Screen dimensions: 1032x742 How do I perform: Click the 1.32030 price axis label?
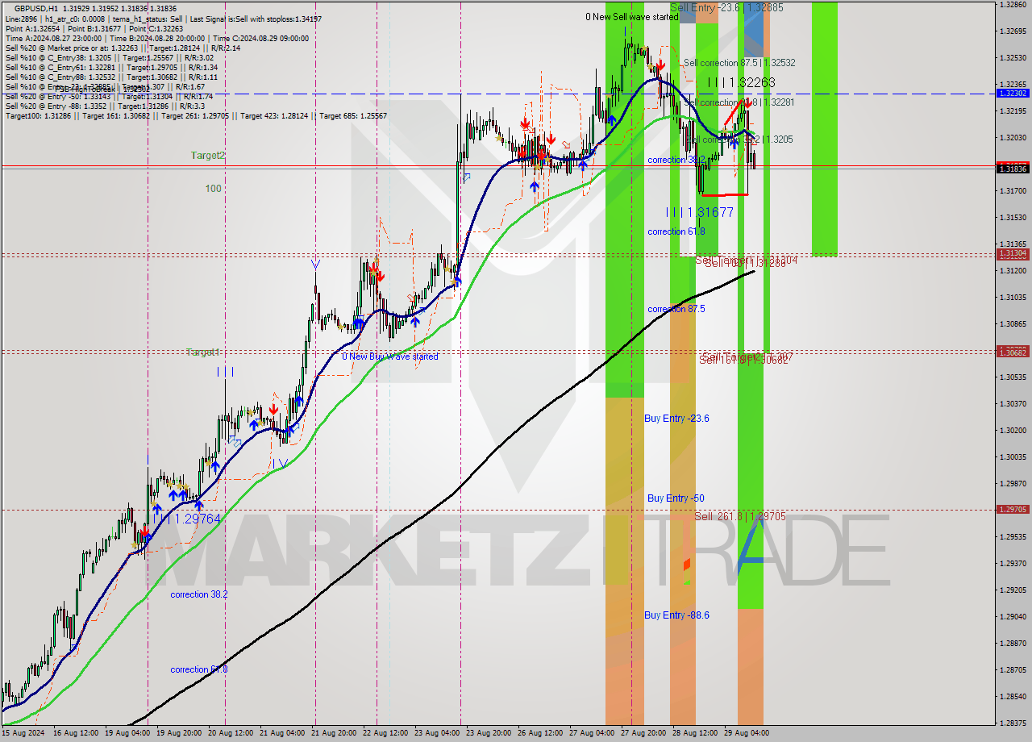[x=1013, y=138]
